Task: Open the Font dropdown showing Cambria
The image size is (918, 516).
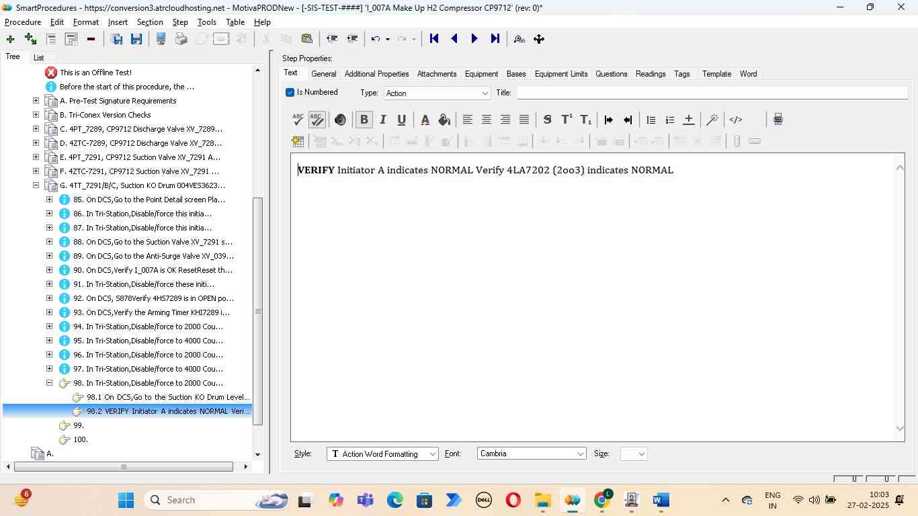Action: (531, 454)
